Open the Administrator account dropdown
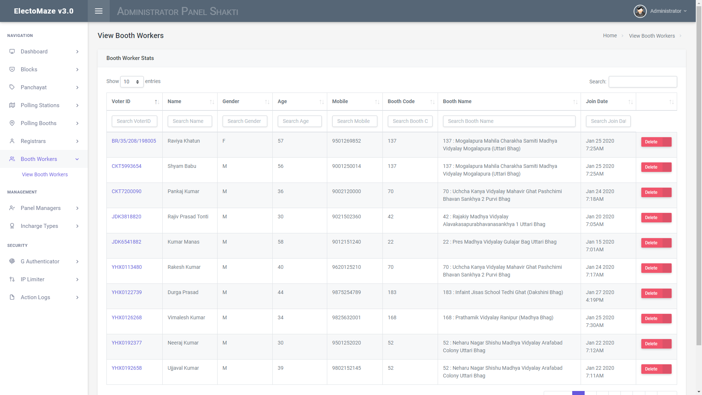The height and width of the screenshot is (395, 702). [668, 11]
